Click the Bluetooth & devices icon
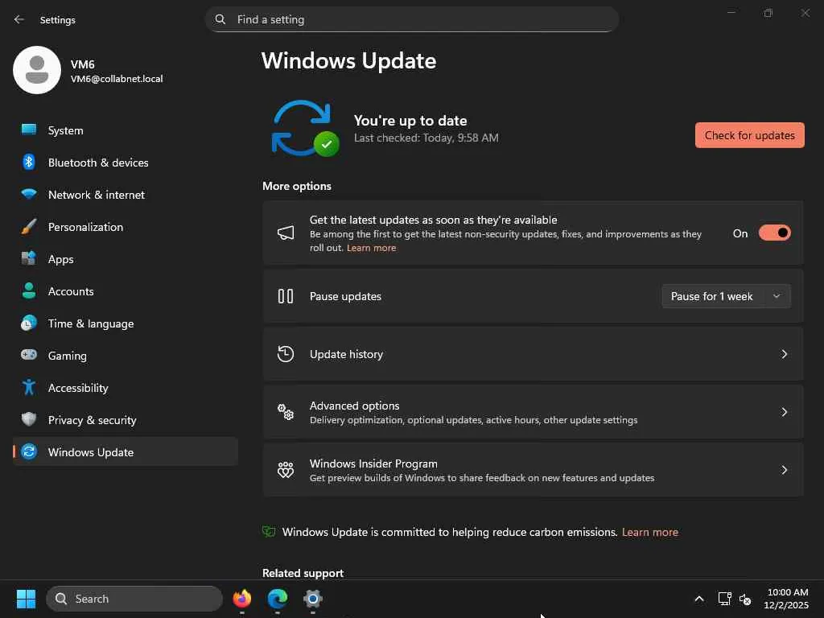This screenshot has height=618, width=824. click(x=29, y=163)
